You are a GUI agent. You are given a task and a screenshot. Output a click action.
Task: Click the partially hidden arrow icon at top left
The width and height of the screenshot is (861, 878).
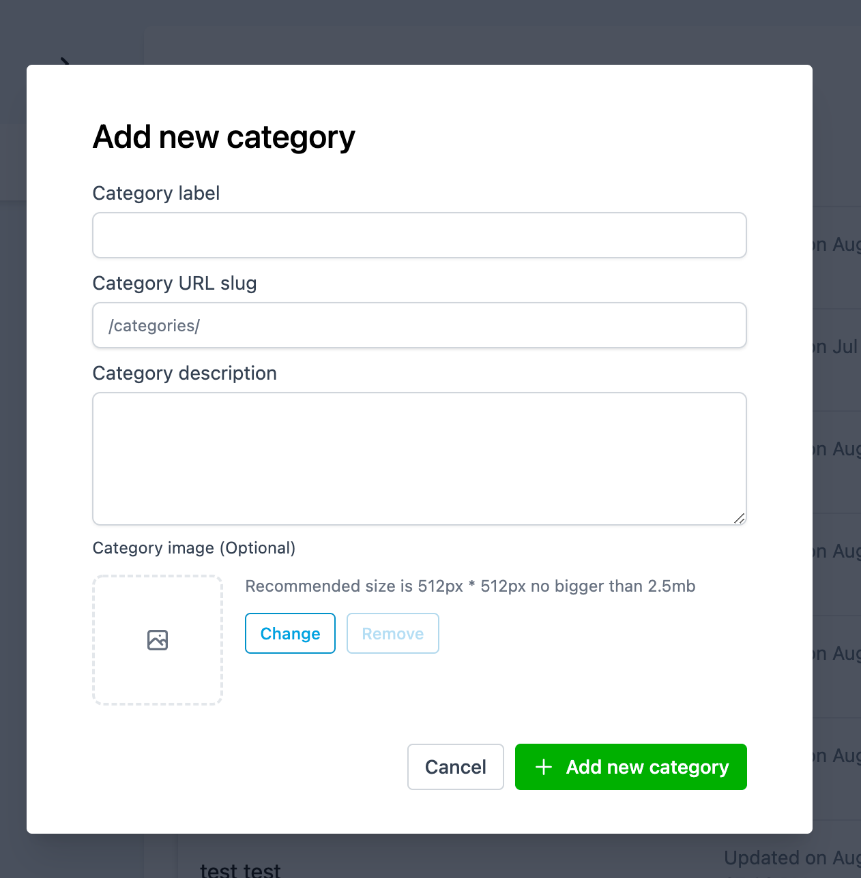[x=65, y=61]
